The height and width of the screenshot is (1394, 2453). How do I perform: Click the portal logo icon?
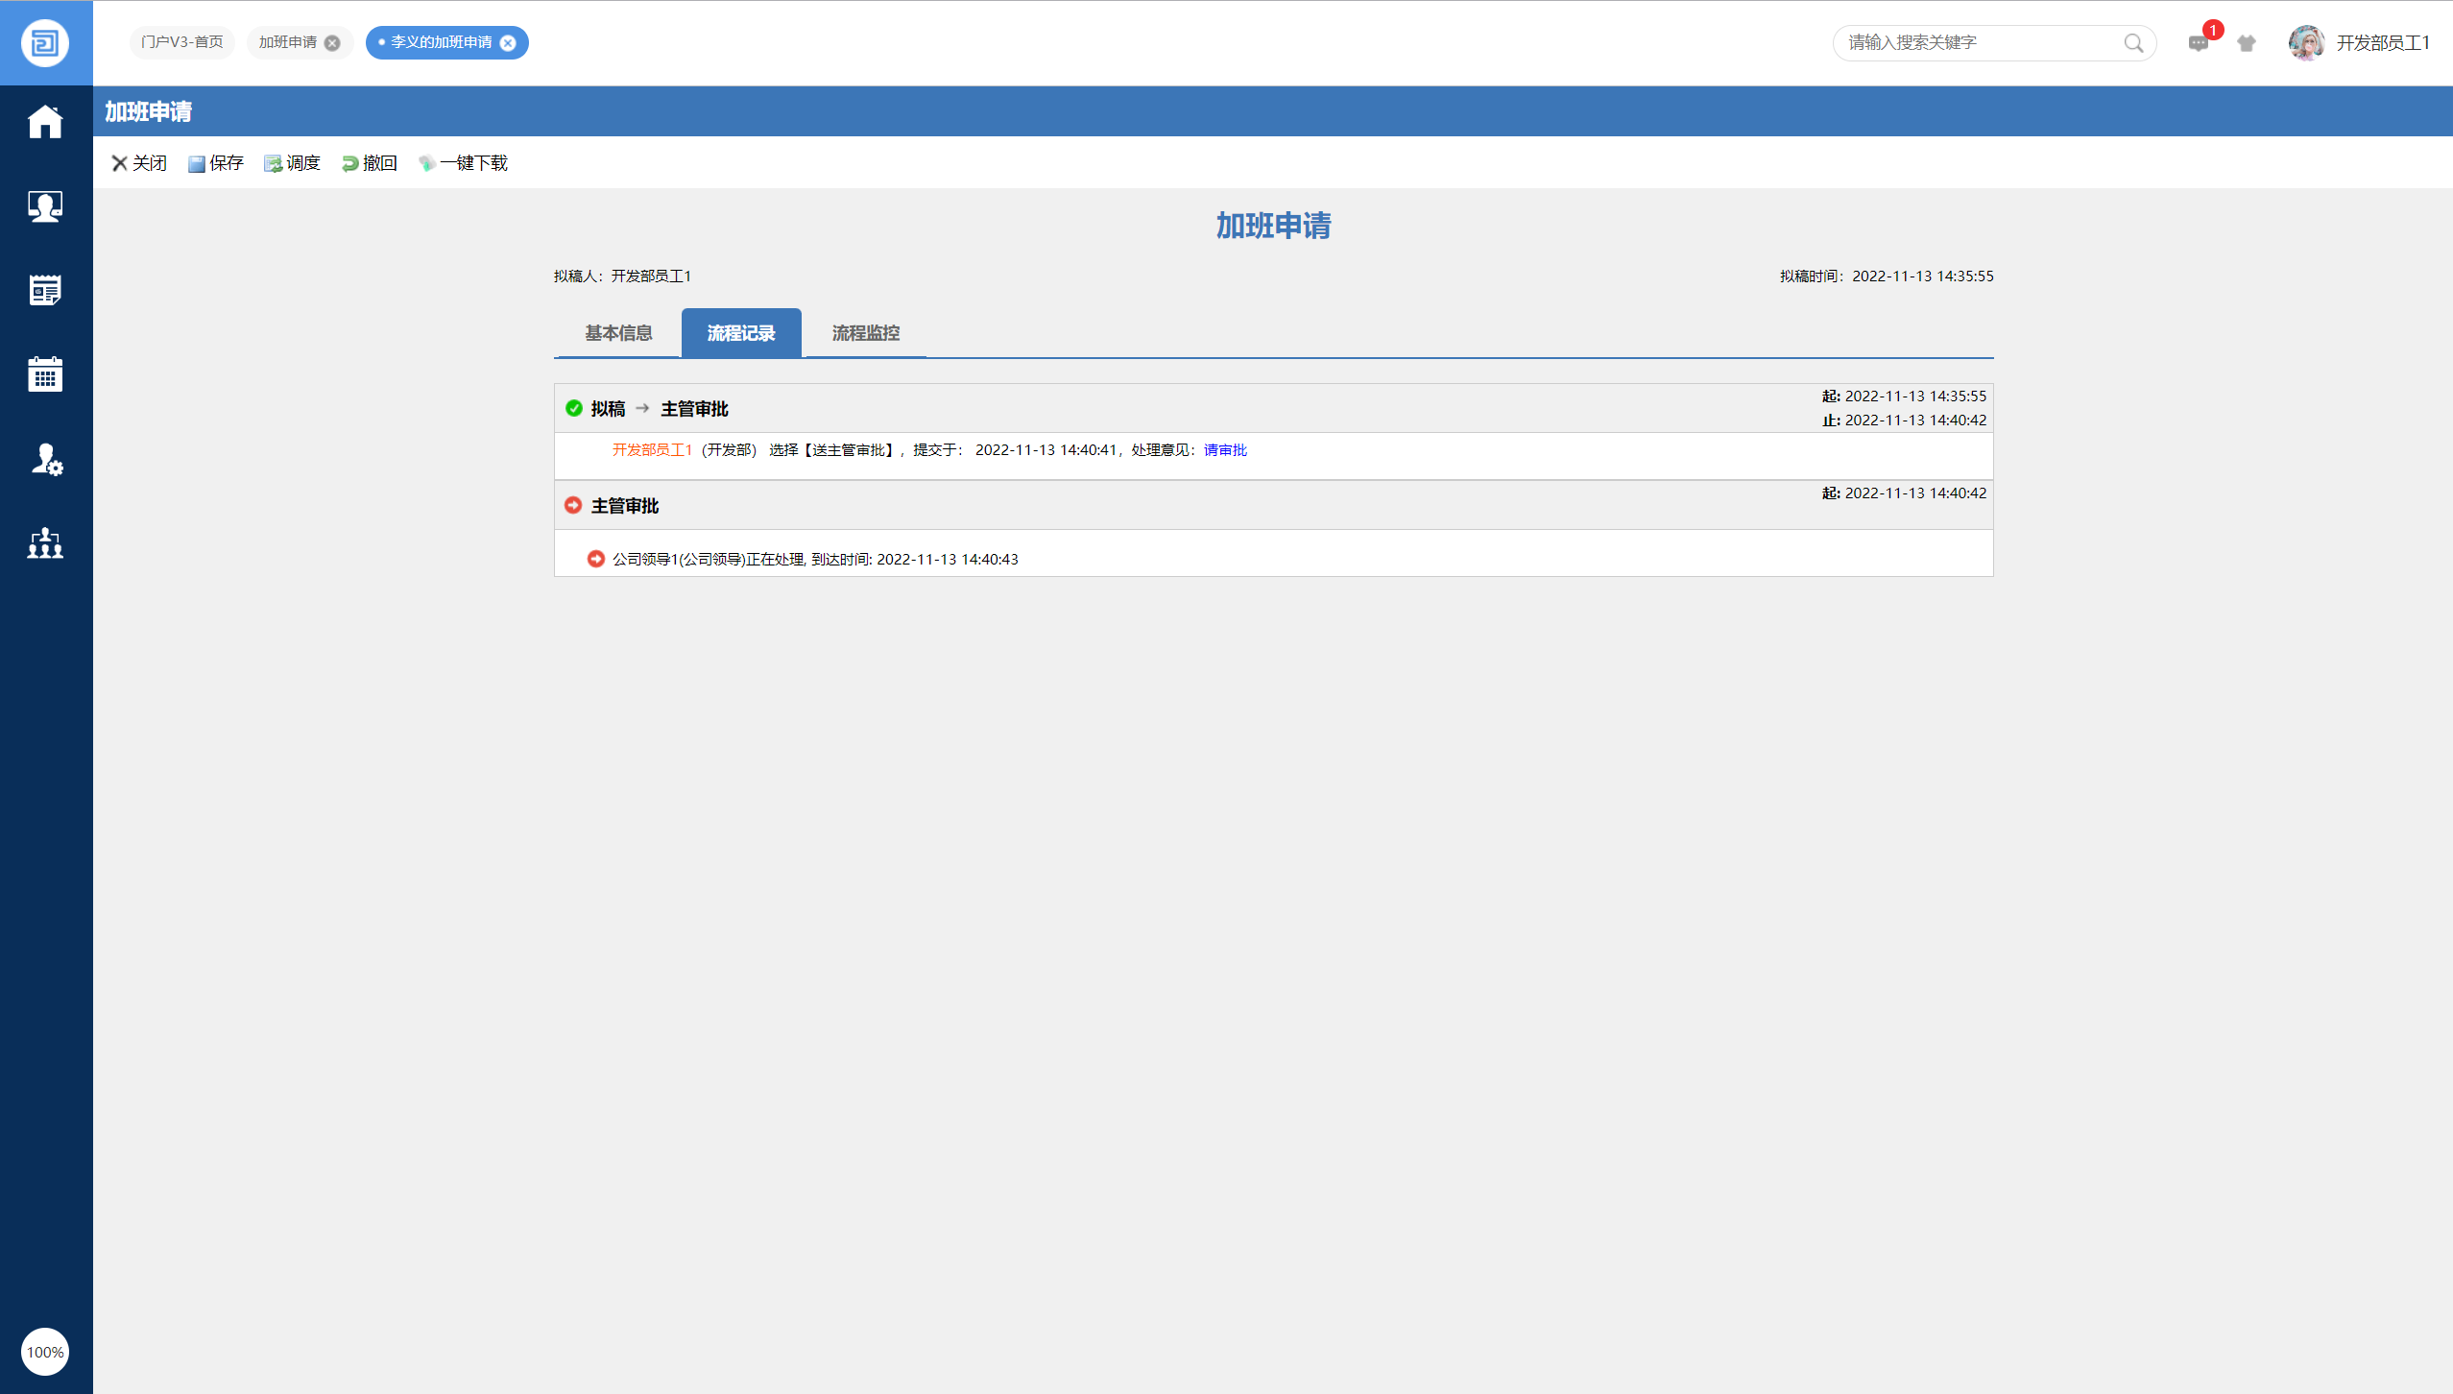click(45, 43)
